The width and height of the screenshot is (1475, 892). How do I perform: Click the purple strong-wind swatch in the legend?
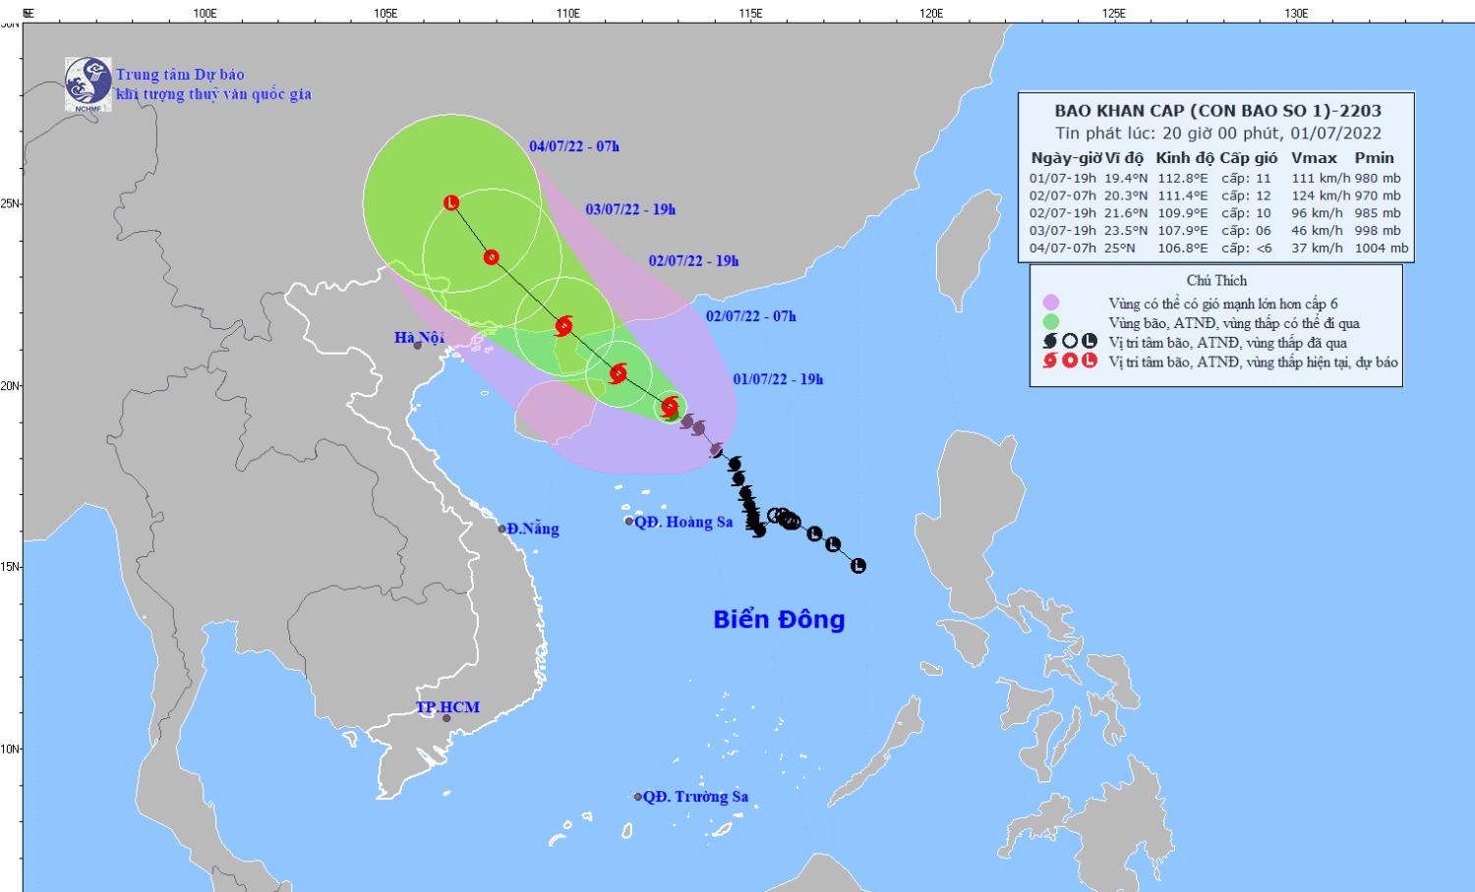(x=1051, y=303)
